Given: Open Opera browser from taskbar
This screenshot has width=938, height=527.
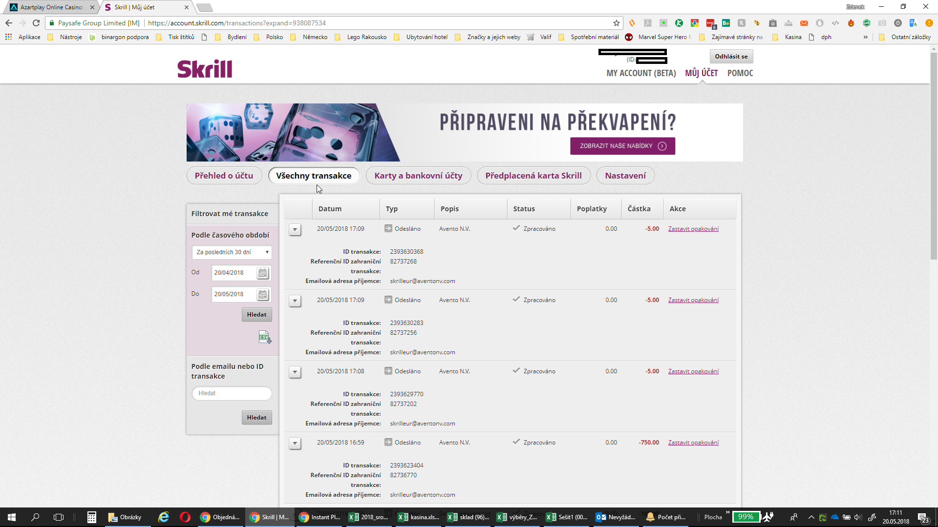Looking at the screenshot, I should (185, 517).
